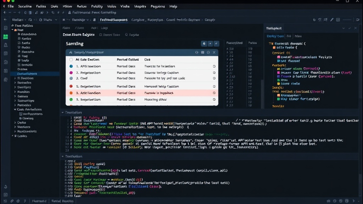
Task: Select the highlighted item in left tree
Action: tap(35, 74)
